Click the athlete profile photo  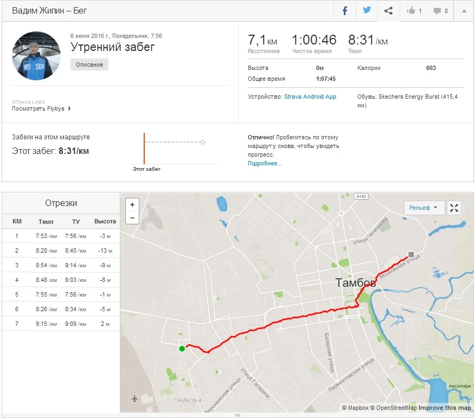[x=36, y=56]
